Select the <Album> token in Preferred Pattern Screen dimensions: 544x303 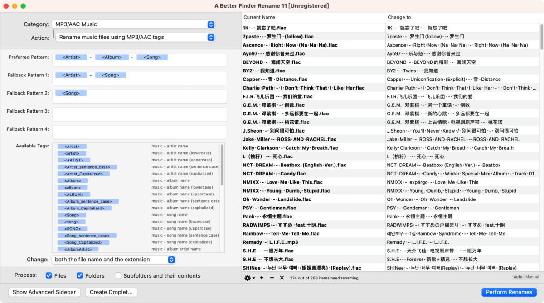112,57
